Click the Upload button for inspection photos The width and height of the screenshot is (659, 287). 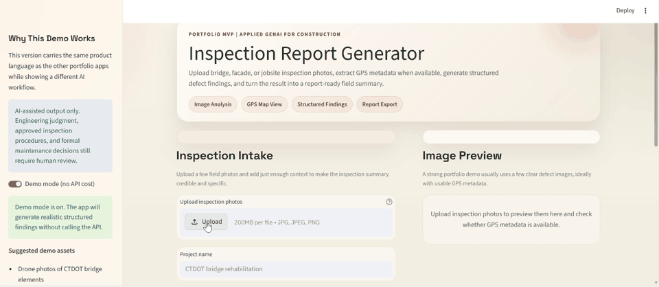pyautogui.click(x=206, y=222)
